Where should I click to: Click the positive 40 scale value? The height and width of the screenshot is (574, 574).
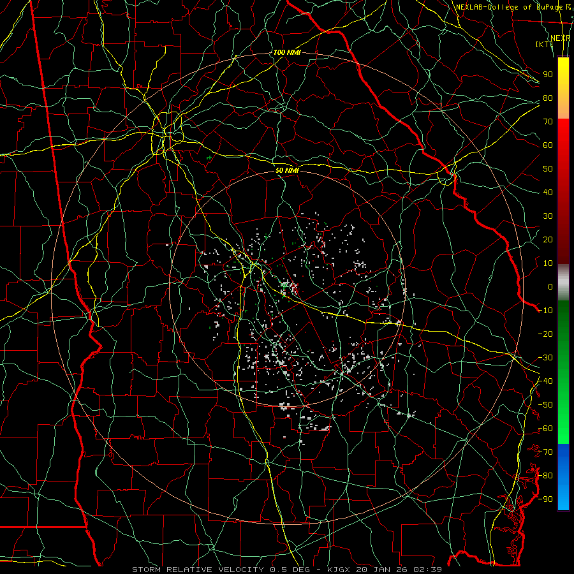tap(548, 193)
